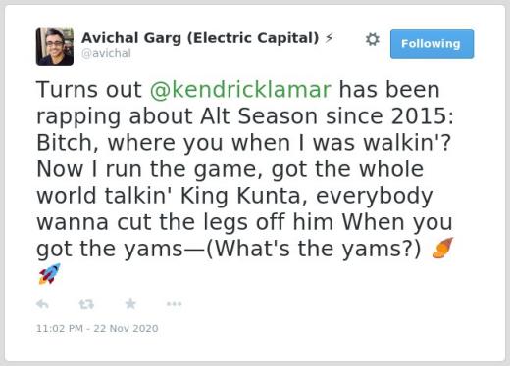The width and height of the screenshot is (510, 366).
Task: Open the 11:02 PM timestamp link
Action: click(x=60, y=328)
